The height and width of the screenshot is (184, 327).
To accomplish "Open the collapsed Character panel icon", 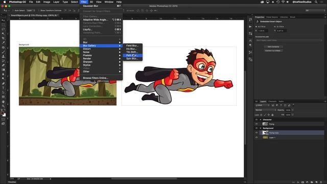I will click(250, 40).
